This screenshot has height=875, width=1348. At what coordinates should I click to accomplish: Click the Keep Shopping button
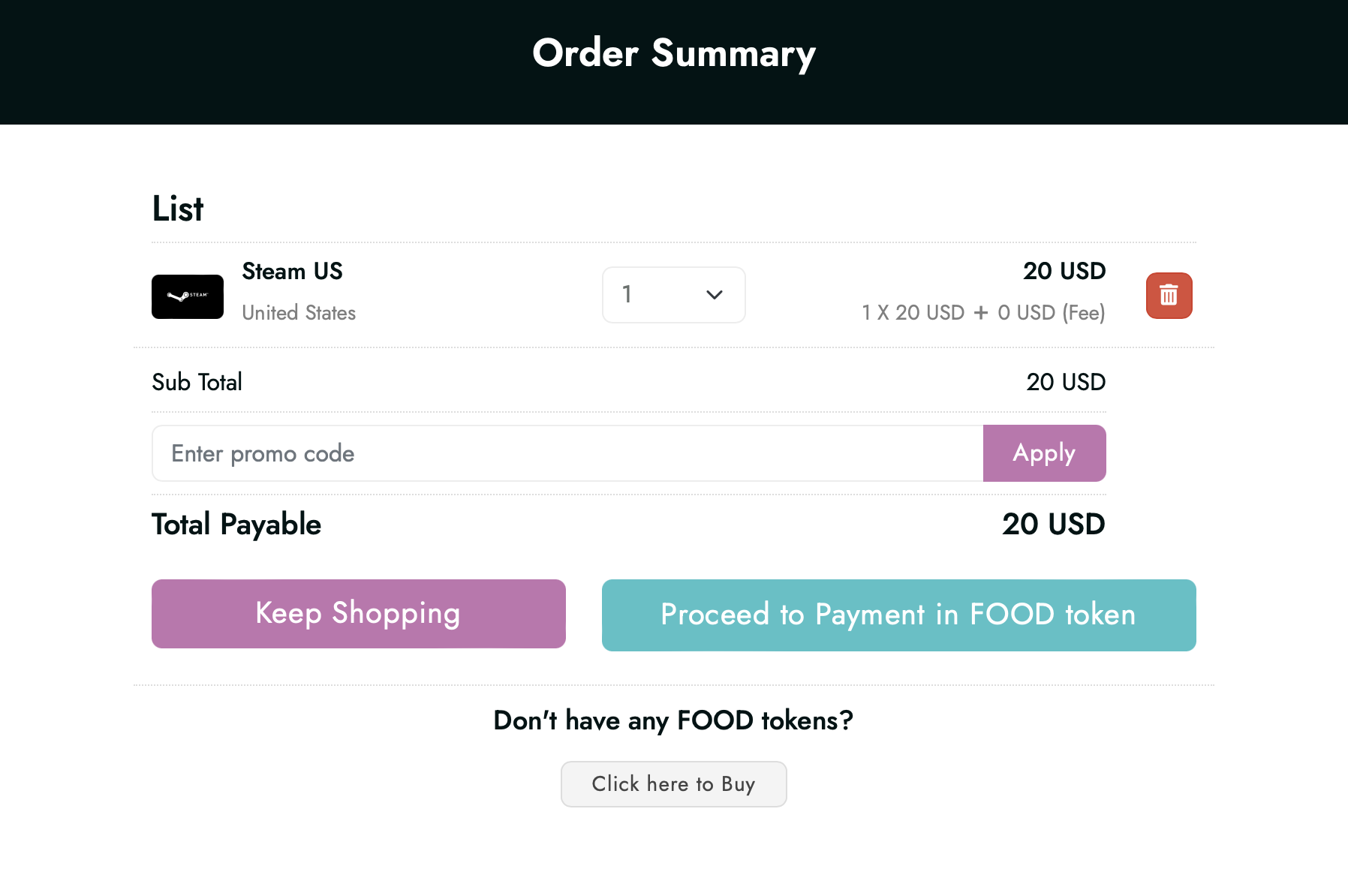[359, 613]
